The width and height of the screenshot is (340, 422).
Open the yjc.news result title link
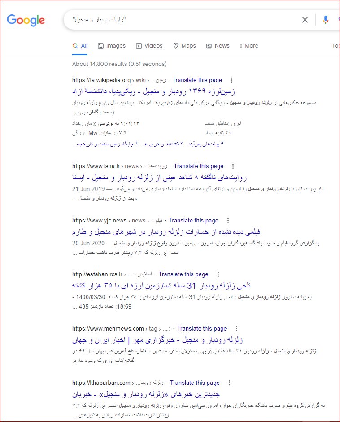click(166, 232)
